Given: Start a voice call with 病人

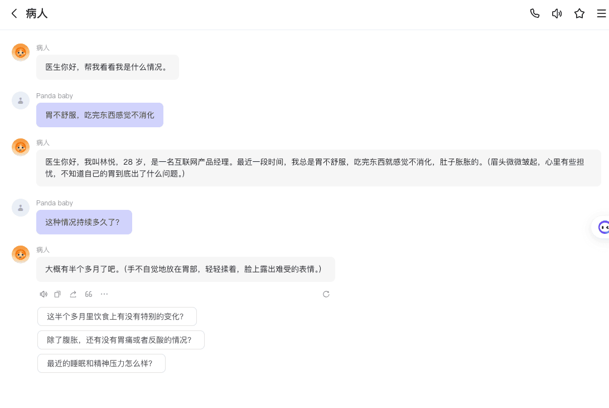Looking at the screenshot, I should pyautogui.click(x=534, y=13).
